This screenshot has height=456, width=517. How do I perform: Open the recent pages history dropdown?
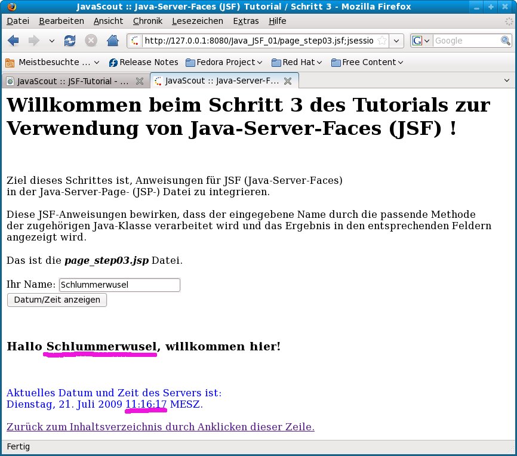point(51,41)
